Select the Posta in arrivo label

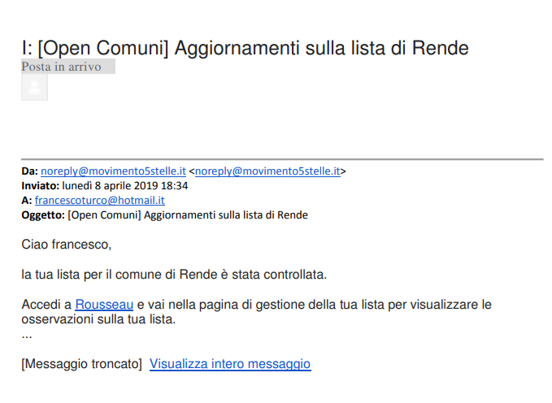[61, 67]
